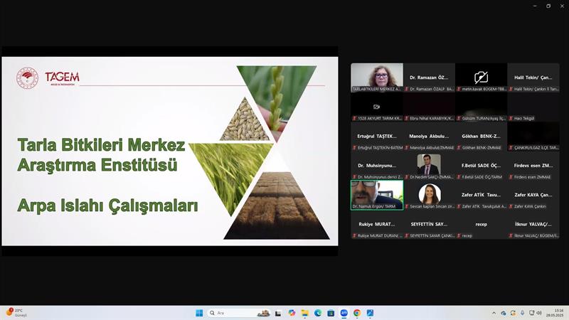Click the camera-off icon on metin.kavak's tile
The height and width of the screenshot is (320, 569).
coord(481,77)
